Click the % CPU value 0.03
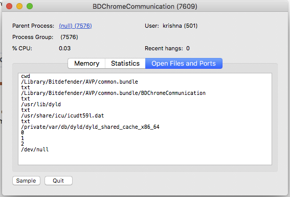The image size is (290, 197). point(65,48)
